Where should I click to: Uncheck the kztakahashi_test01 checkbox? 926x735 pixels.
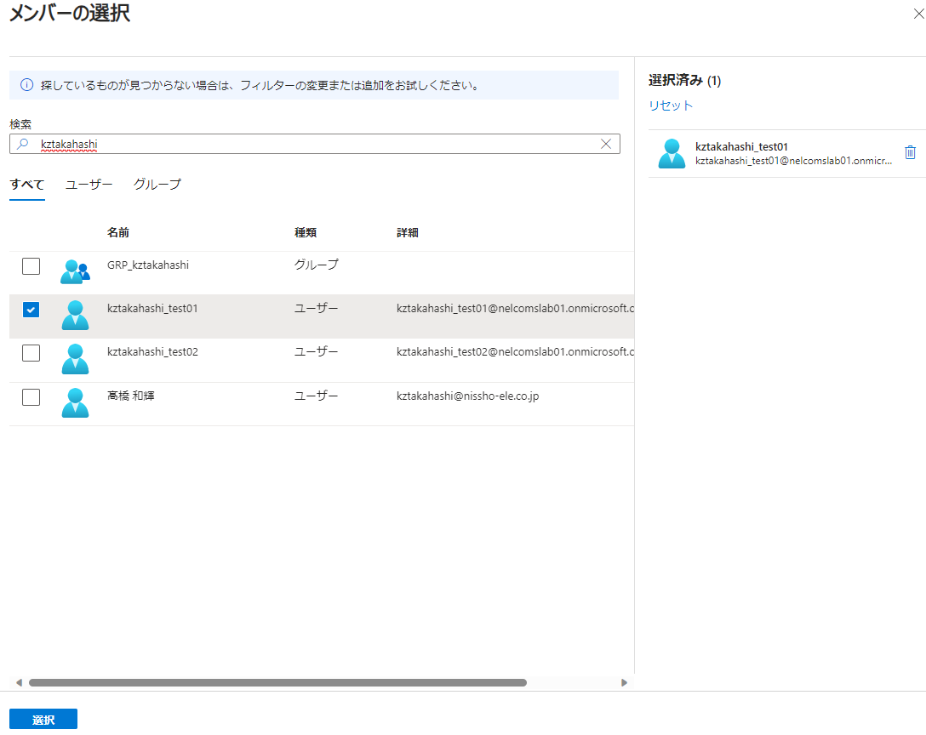(31, 310)
